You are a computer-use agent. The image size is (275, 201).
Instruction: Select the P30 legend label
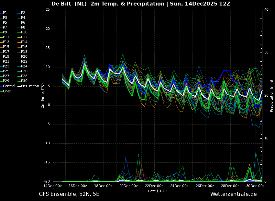click(x=24, y=81)
